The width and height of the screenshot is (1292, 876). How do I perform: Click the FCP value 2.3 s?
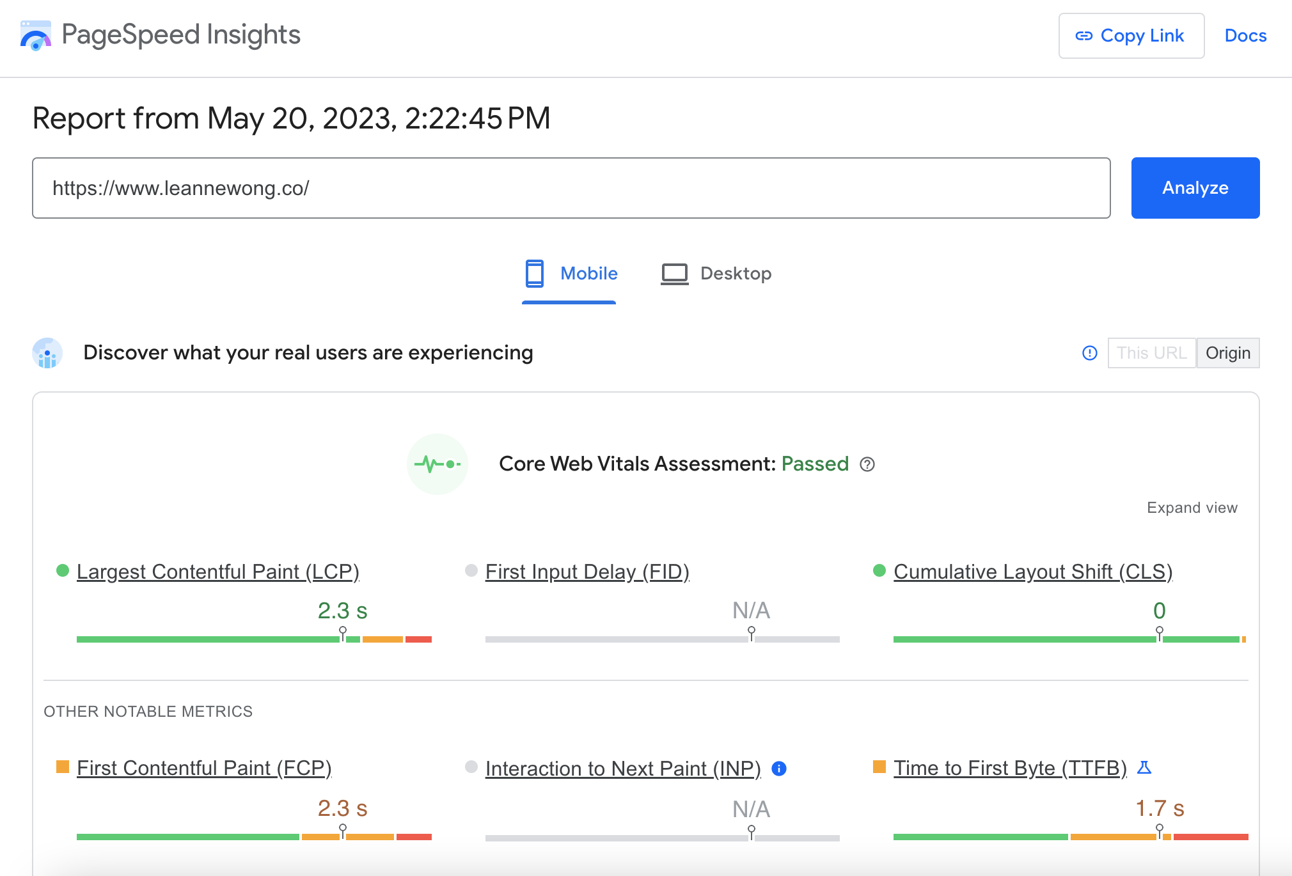coord(342,808)
